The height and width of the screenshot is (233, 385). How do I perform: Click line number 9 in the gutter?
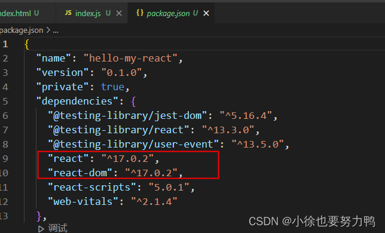pyautogui.click(x=5, y=159)
